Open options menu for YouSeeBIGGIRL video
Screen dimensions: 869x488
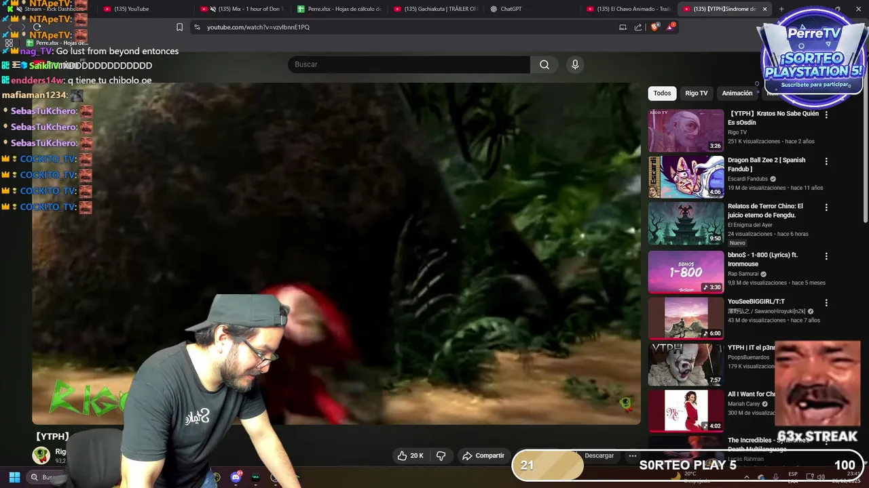pos(826,303)
